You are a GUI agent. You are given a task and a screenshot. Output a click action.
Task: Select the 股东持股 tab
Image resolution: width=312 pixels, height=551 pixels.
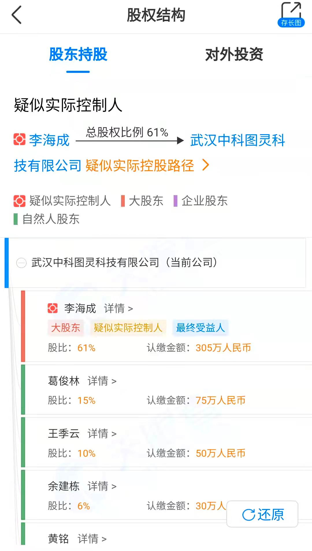(78, 54)
